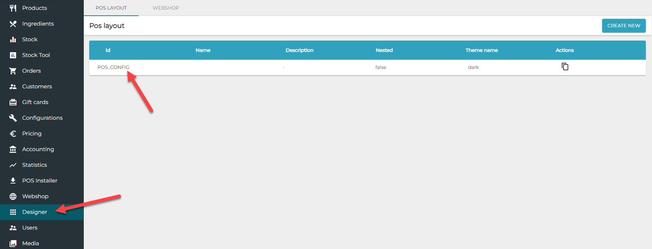
Task: Go to the Designer menu item
Action: click(35, 212)
